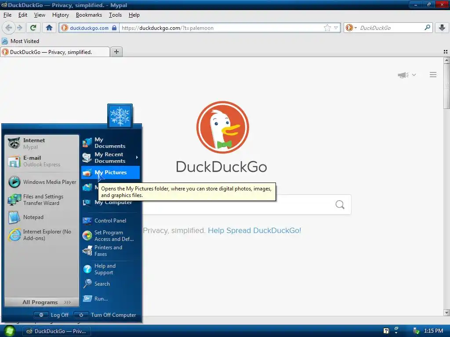Open Search from Start menu

(110, 284)
